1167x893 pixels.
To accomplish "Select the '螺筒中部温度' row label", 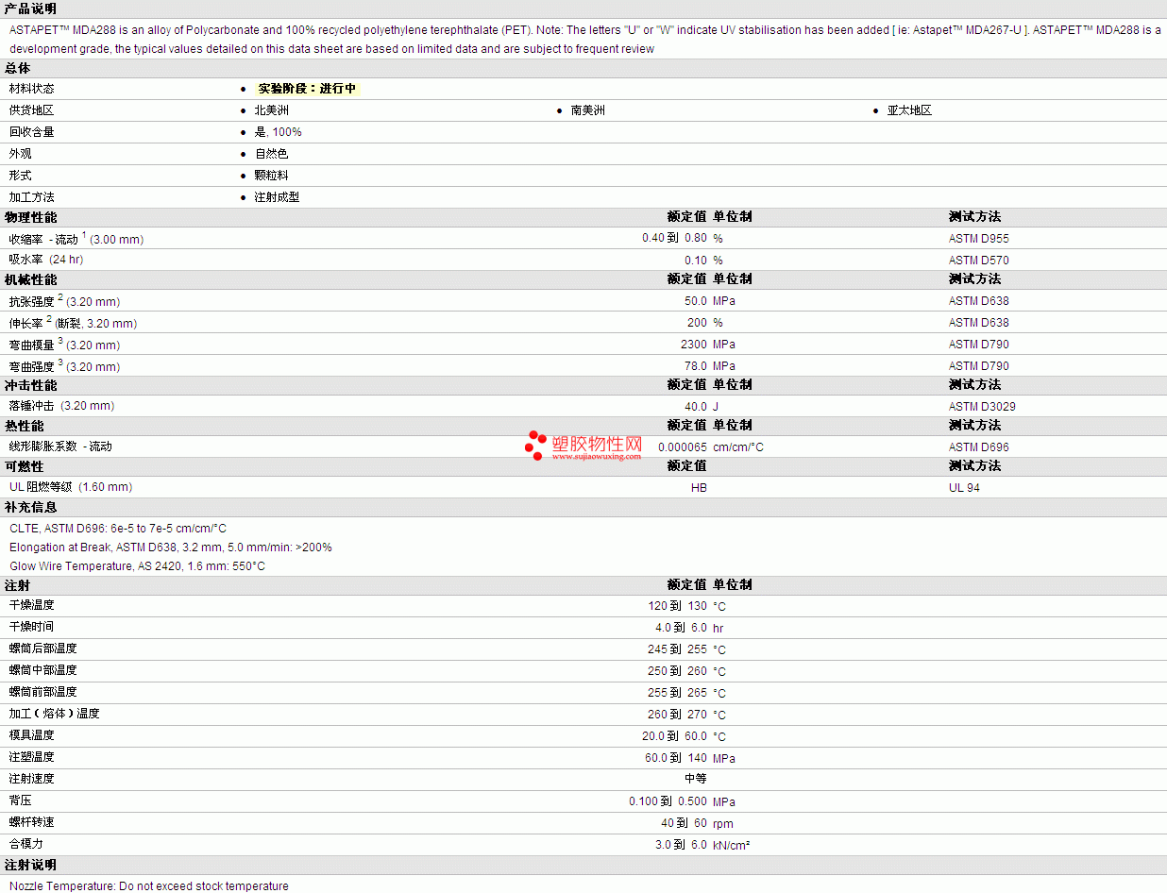I will point(42,670).
